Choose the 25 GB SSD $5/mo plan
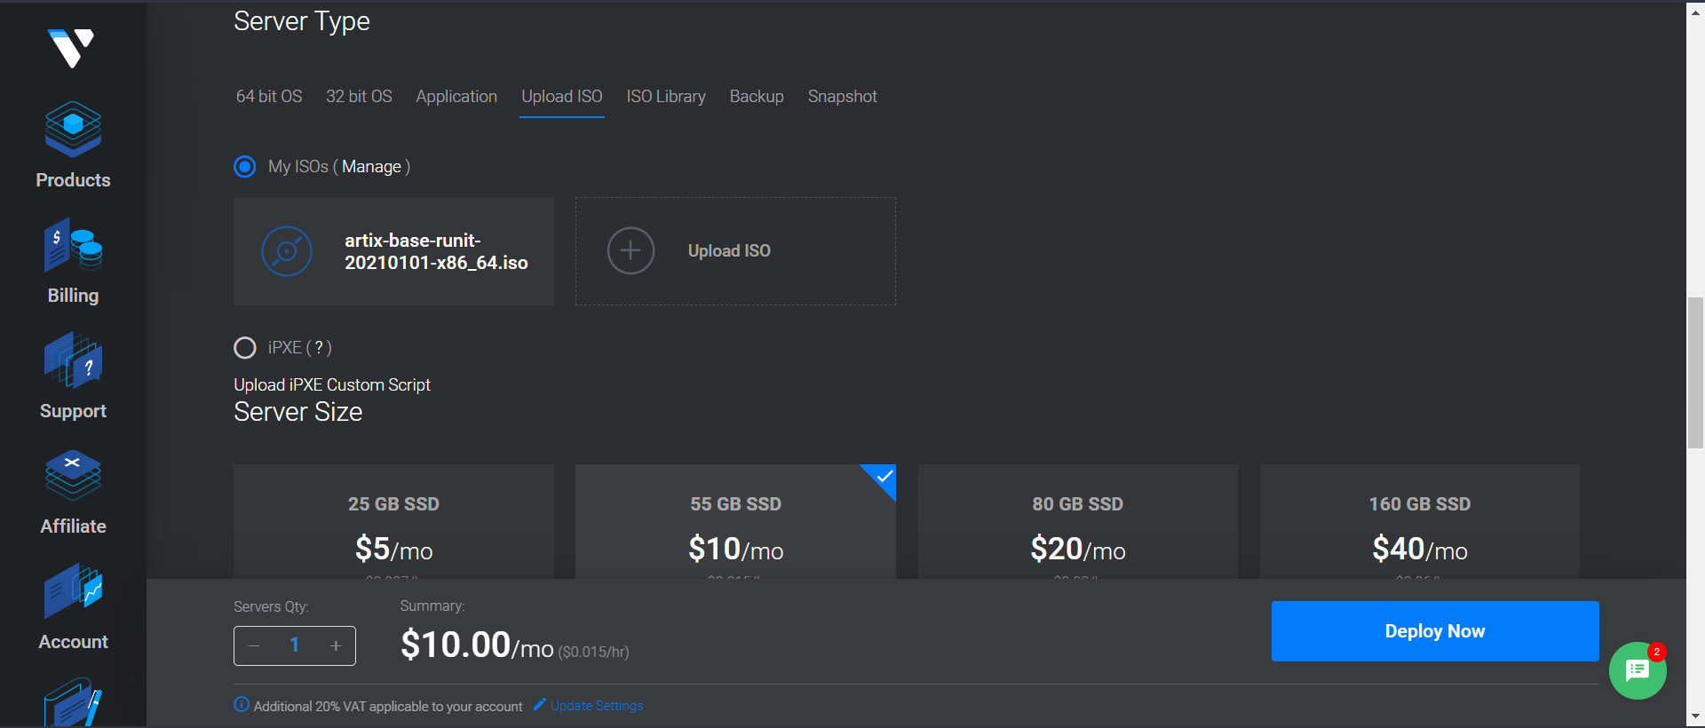 [x=393, y=522]
